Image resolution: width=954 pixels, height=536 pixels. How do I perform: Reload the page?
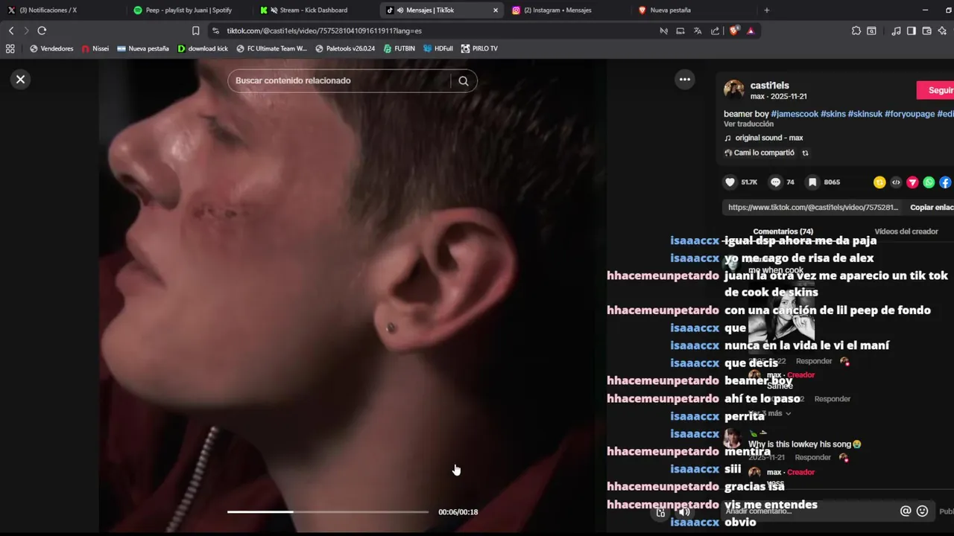coord(42,31)
